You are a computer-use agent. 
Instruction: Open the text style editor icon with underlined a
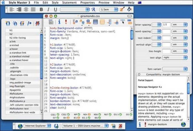click(x=82, y=22)
